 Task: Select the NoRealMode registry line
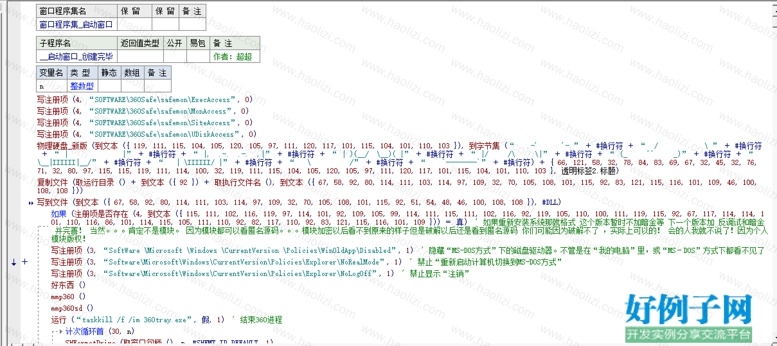(226, 262)
